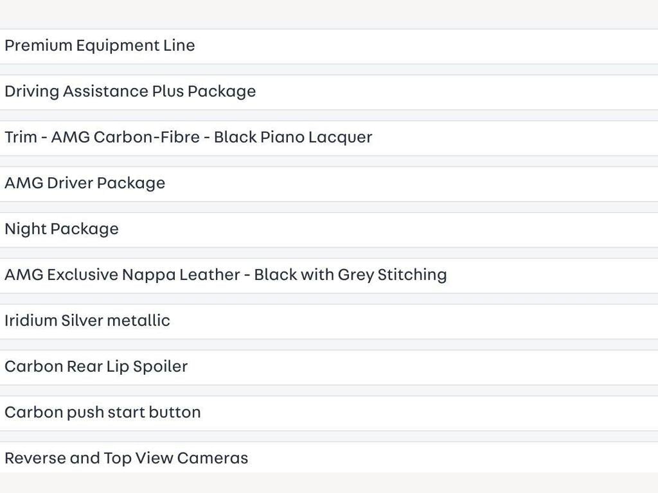Select AMG Exclusive Nappa Leather option

tap(329, 275)
